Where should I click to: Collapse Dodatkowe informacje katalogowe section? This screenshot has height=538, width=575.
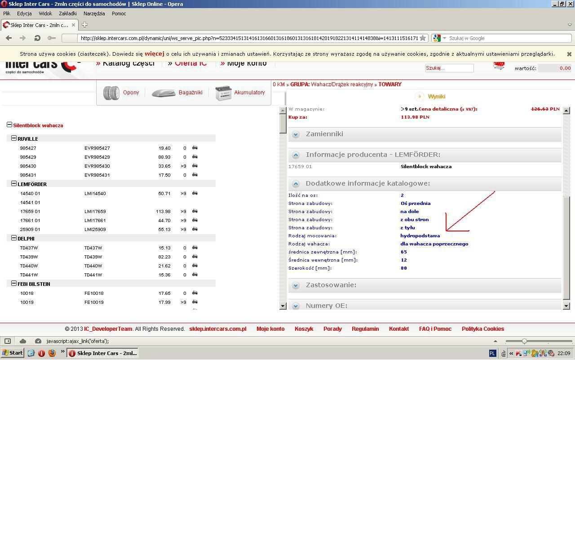click(296, 184)
